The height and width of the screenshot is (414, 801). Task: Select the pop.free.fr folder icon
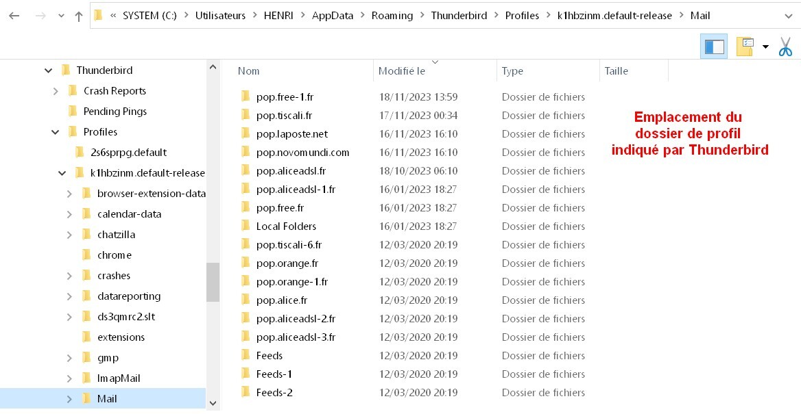[246, 207]
